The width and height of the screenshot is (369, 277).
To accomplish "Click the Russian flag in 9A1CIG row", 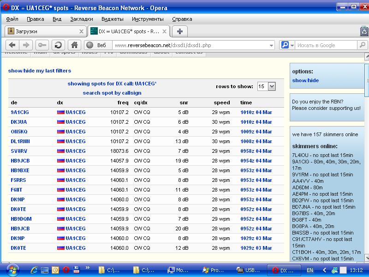I will click(x=61, y=112).
